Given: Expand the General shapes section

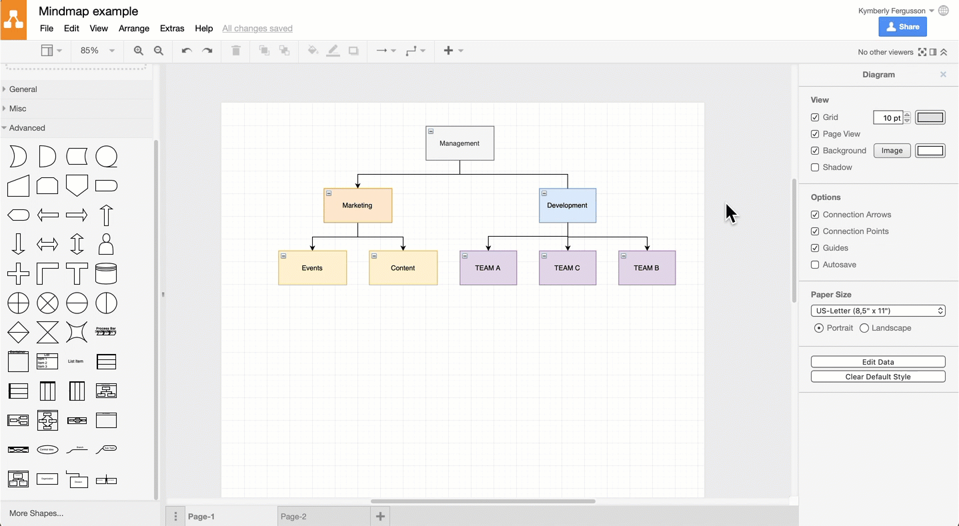Looking at the screenshot, I should 77,89.
